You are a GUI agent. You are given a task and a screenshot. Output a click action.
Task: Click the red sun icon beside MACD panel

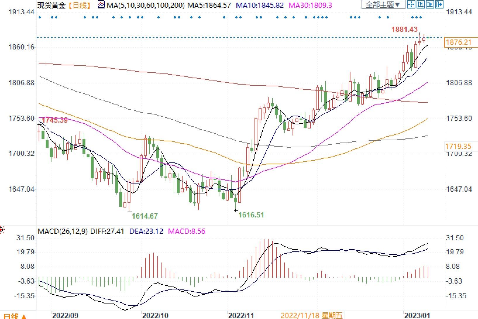click(x=1, y=230)
